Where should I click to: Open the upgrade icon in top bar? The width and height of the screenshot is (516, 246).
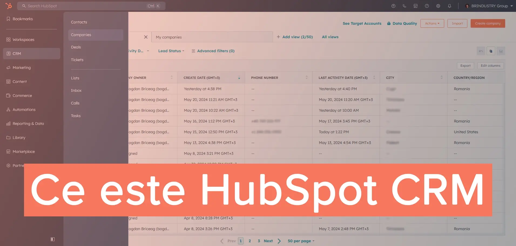pyautogui.click(x=393, y=6)
